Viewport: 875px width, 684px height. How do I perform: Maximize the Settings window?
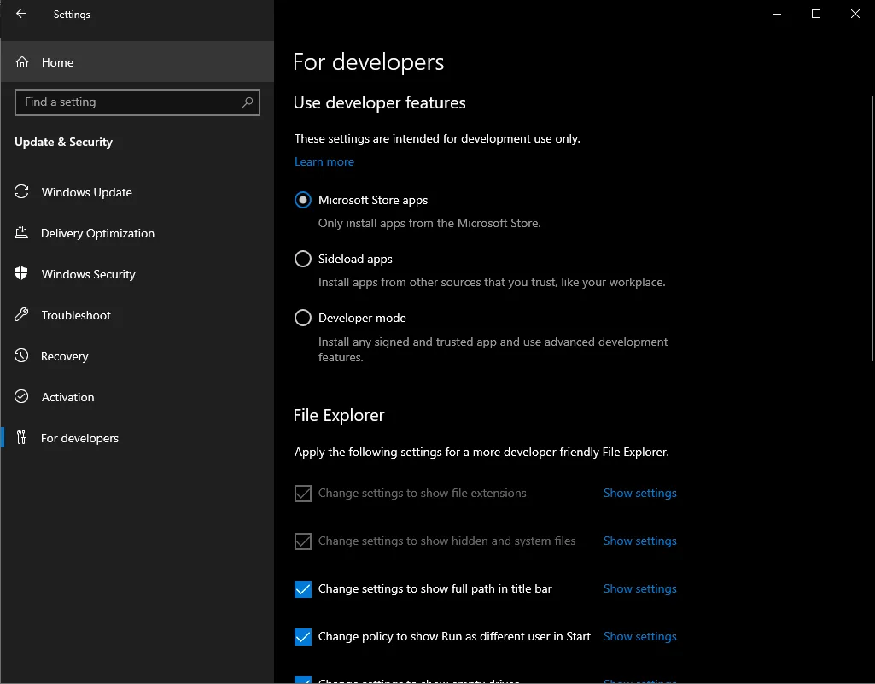(x=816, y=14)
